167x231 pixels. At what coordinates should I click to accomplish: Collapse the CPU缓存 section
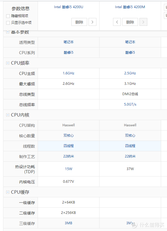point(8,192)
